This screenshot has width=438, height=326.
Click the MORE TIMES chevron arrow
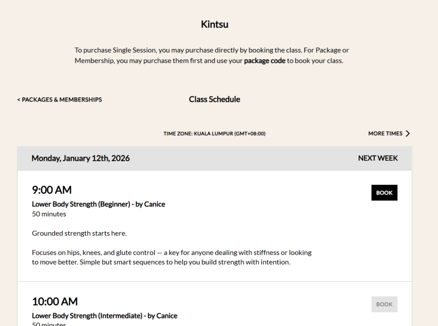point(408,133)
